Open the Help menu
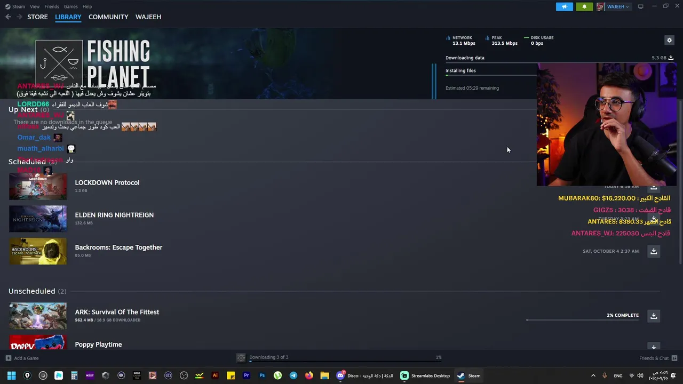683x384 pixels. pyautogui.click(x=87, y=6)
